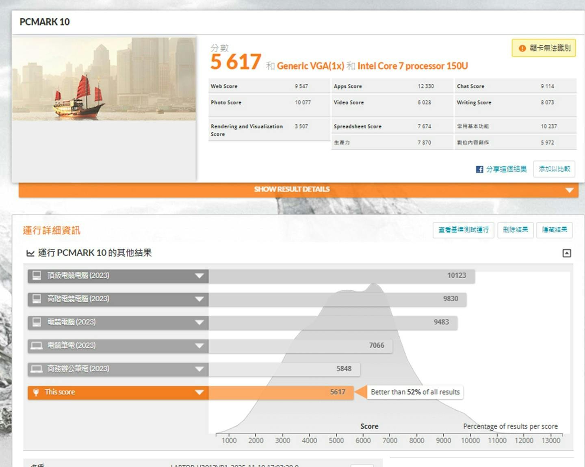
Task: Click the desktop icon next to 電競電腦 (2023)
Action: pyautogui.click(x=37, y=322)
